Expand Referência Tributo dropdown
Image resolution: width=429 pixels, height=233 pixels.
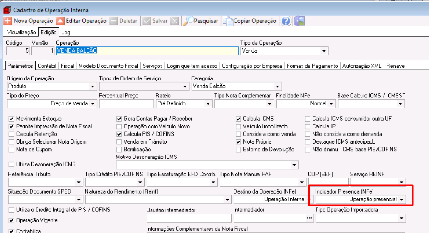(79, 182)
